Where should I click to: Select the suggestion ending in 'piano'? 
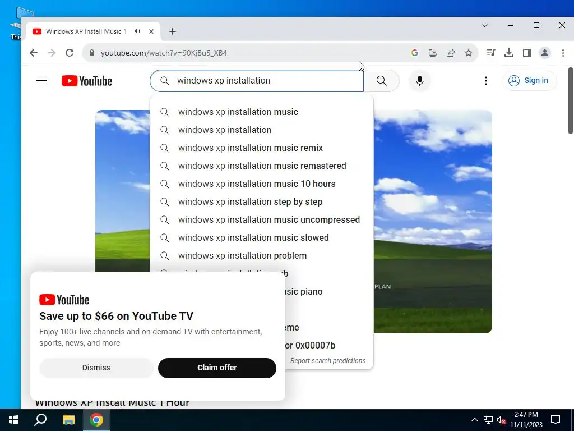coord(328,291)
